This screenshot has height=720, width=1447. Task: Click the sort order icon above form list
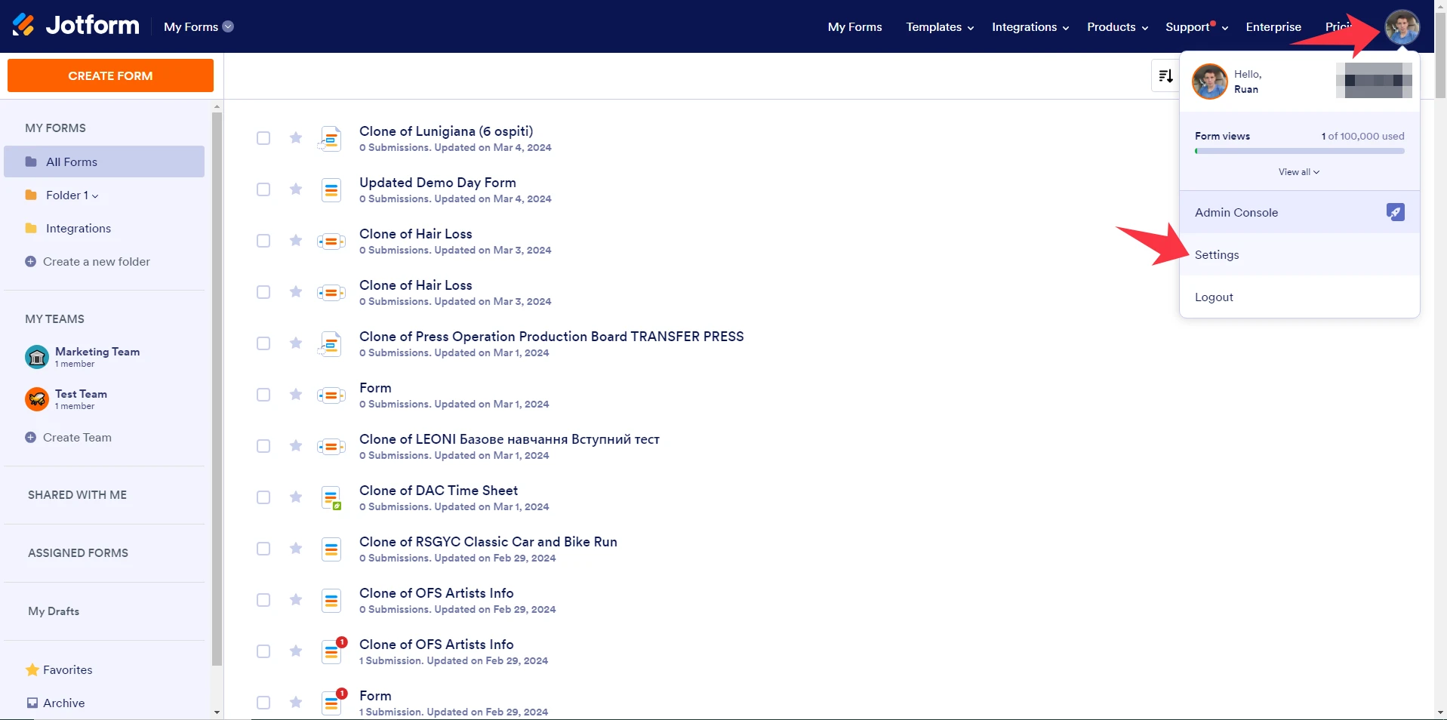coord(1165,75)
